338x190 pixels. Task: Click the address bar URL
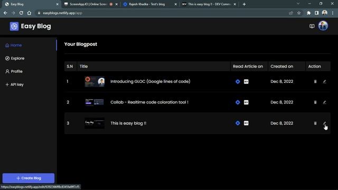click(x=62, y=13)
